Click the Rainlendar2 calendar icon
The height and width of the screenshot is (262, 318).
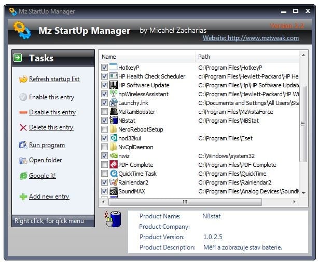[114, 182]
